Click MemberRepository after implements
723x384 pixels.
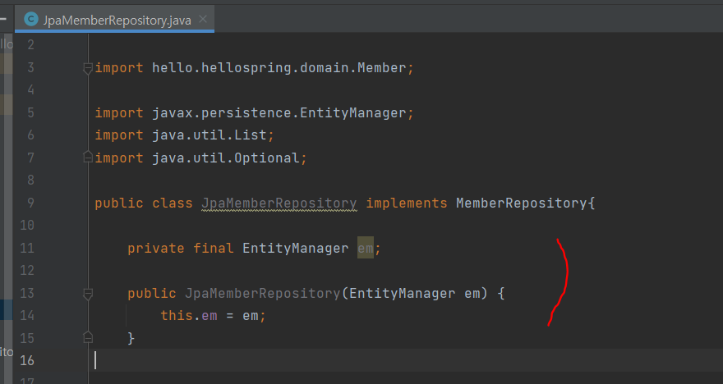point(521,203)
